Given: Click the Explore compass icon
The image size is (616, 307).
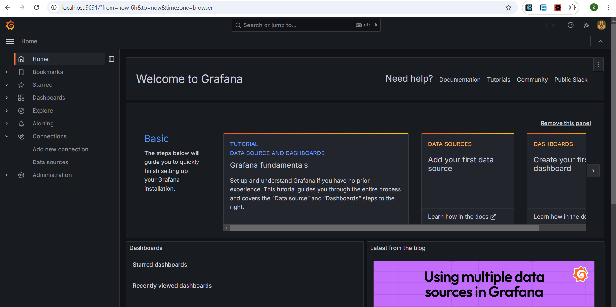Looking at the screenshot, I should [x=21, y=111].
